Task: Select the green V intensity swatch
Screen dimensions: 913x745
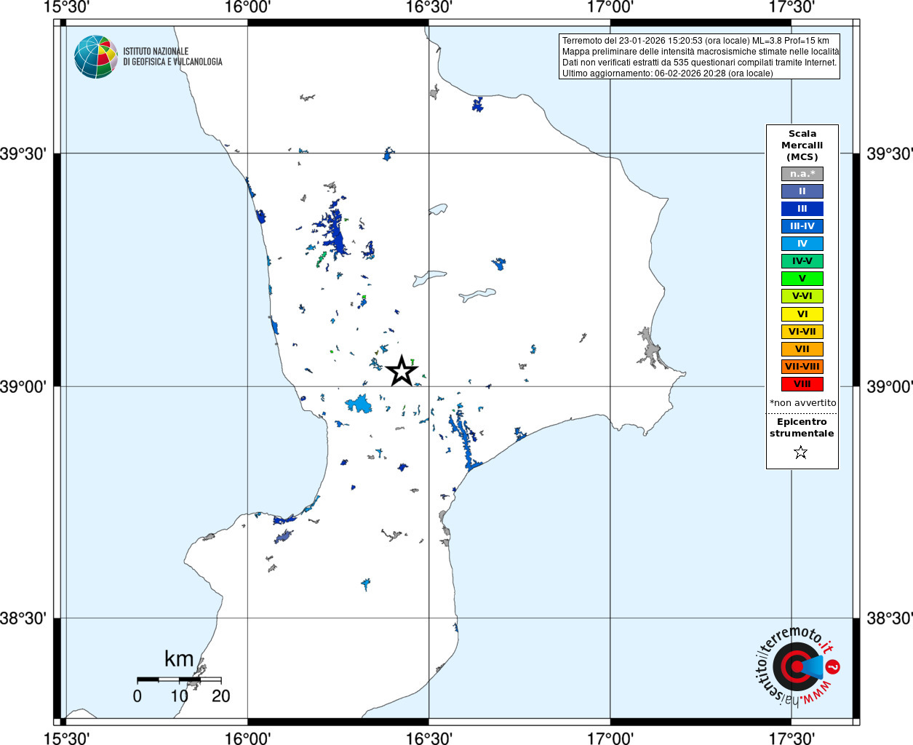Action: 802,279
